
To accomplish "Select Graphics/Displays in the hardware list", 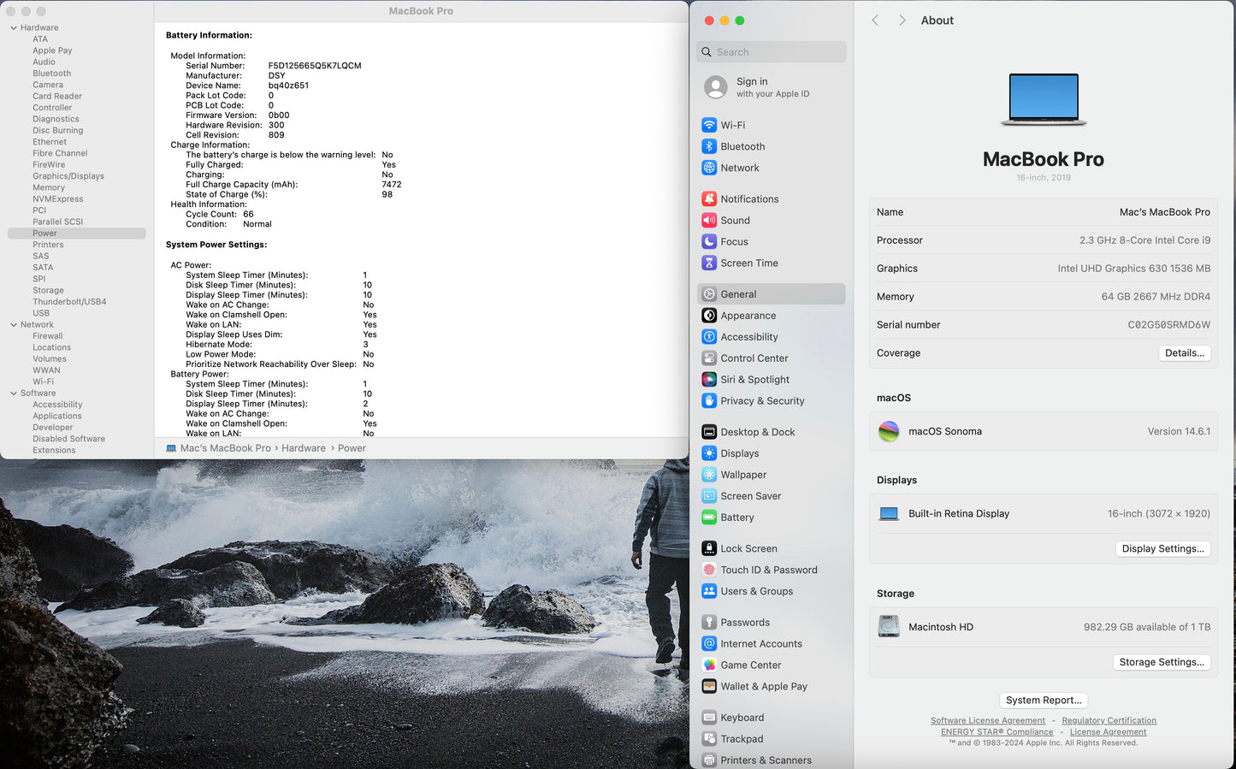I will (68, 176).
